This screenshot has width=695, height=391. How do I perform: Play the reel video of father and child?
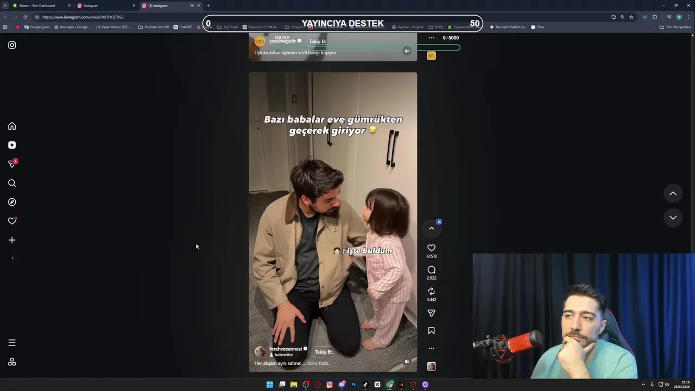(333, 222)
